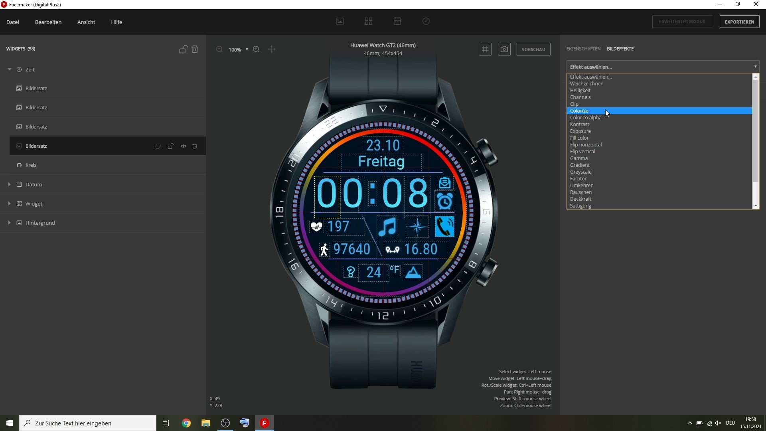Choose Kontrast from the effect list
Viewport: 766px width, 431px height.
point(659,124)
